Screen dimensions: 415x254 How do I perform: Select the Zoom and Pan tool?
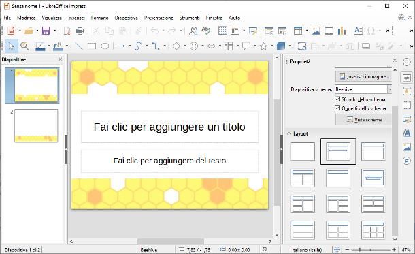pyautogui.click(x=24, y=46)
